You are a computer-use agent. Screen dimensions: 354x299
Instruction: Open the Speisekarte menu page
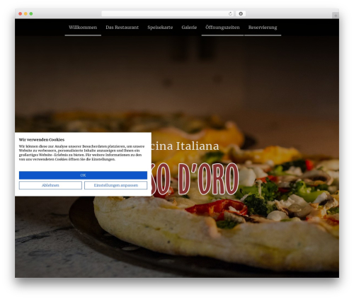pos(160,28)
